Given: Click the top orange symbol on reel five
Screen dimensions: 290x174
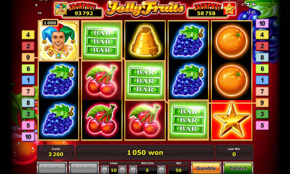Looking at the screenshot, I should (231, 41).
